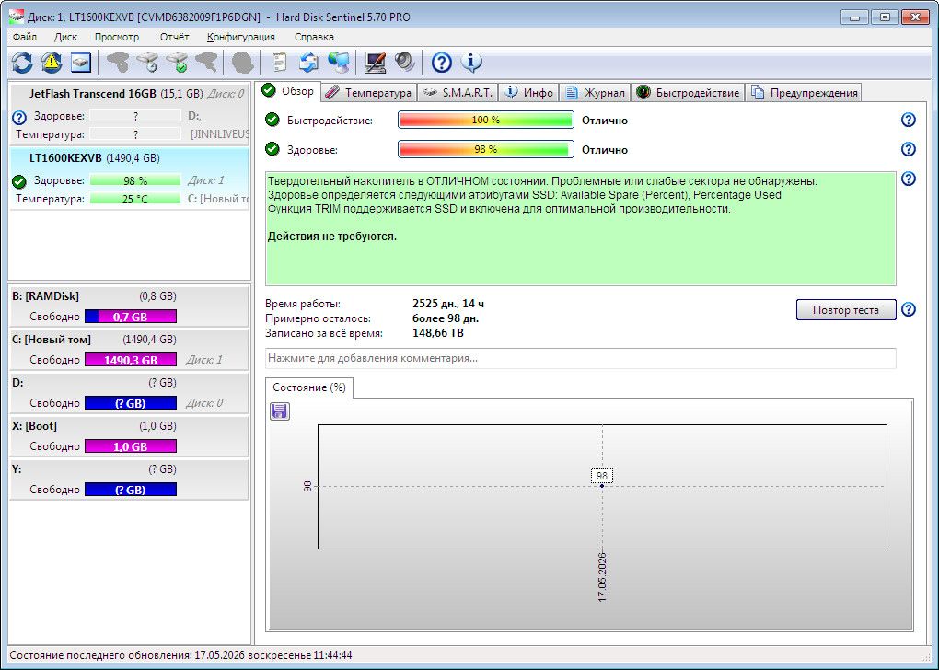The width and height of the screenshot is (939, 670).
Task: Click the refresh icon with yellow warning triangle
Action: tap(52, 63)
